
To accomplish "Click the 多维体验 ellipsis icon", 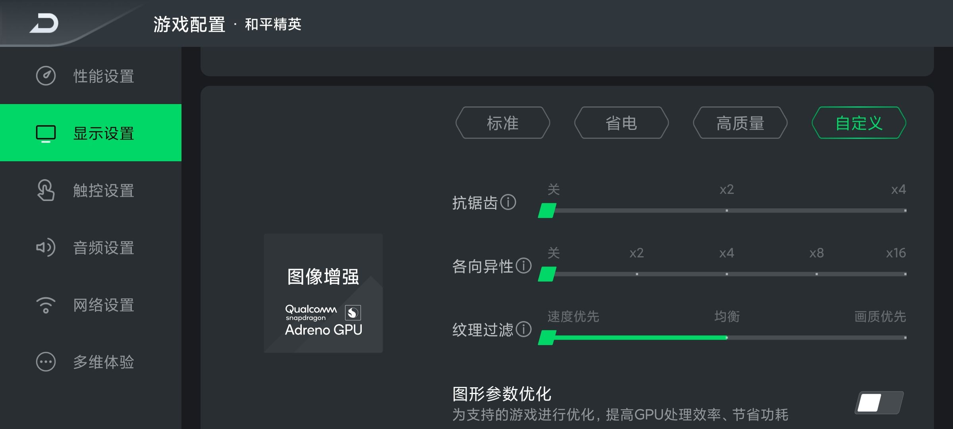I will coord(46,362).
